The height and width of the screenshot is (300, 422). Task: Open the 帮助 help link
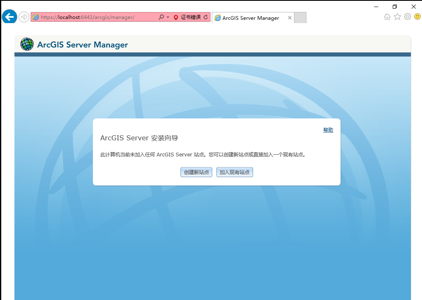point(328,130)
